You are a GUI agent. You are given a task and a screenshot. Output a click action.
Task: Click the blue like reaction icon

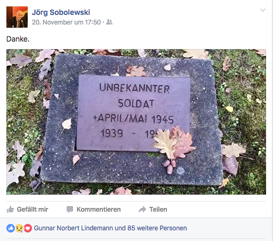point(11,228)
